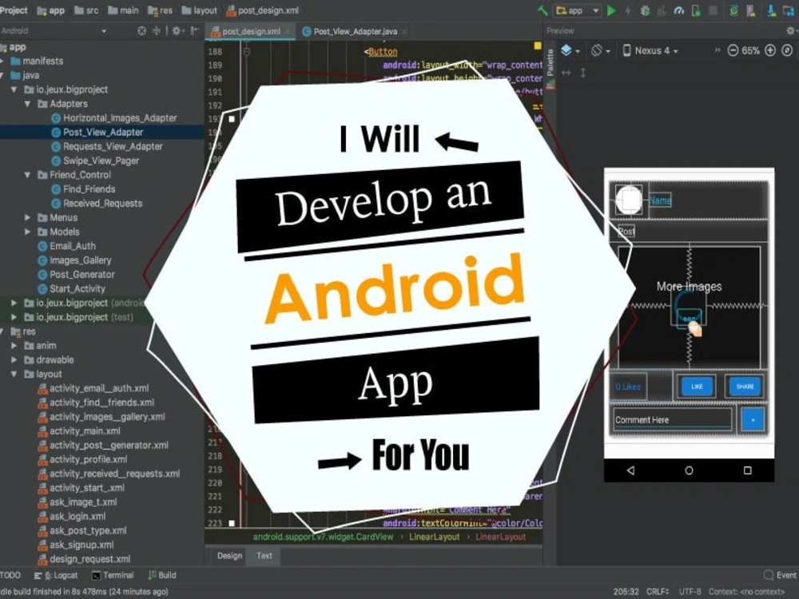Expand the anim folder
Screen dimensions: 799x599
click(14, 346)
